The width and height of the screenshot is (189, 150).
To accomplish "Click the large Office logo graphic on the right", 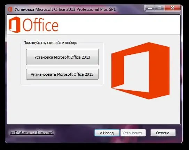I will [140, 71].
